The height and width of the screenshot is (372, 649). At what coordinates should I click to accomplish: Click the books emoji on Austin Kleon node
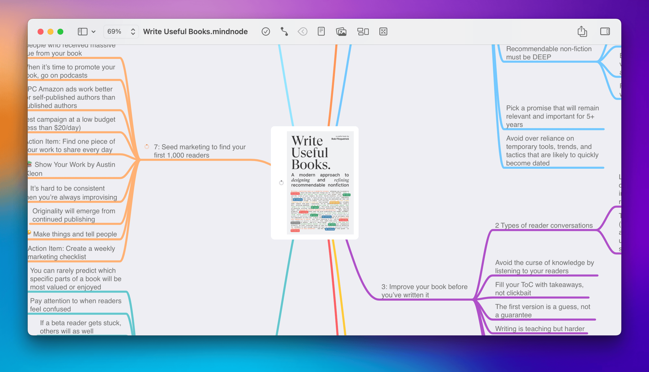[x=30, y=164]
